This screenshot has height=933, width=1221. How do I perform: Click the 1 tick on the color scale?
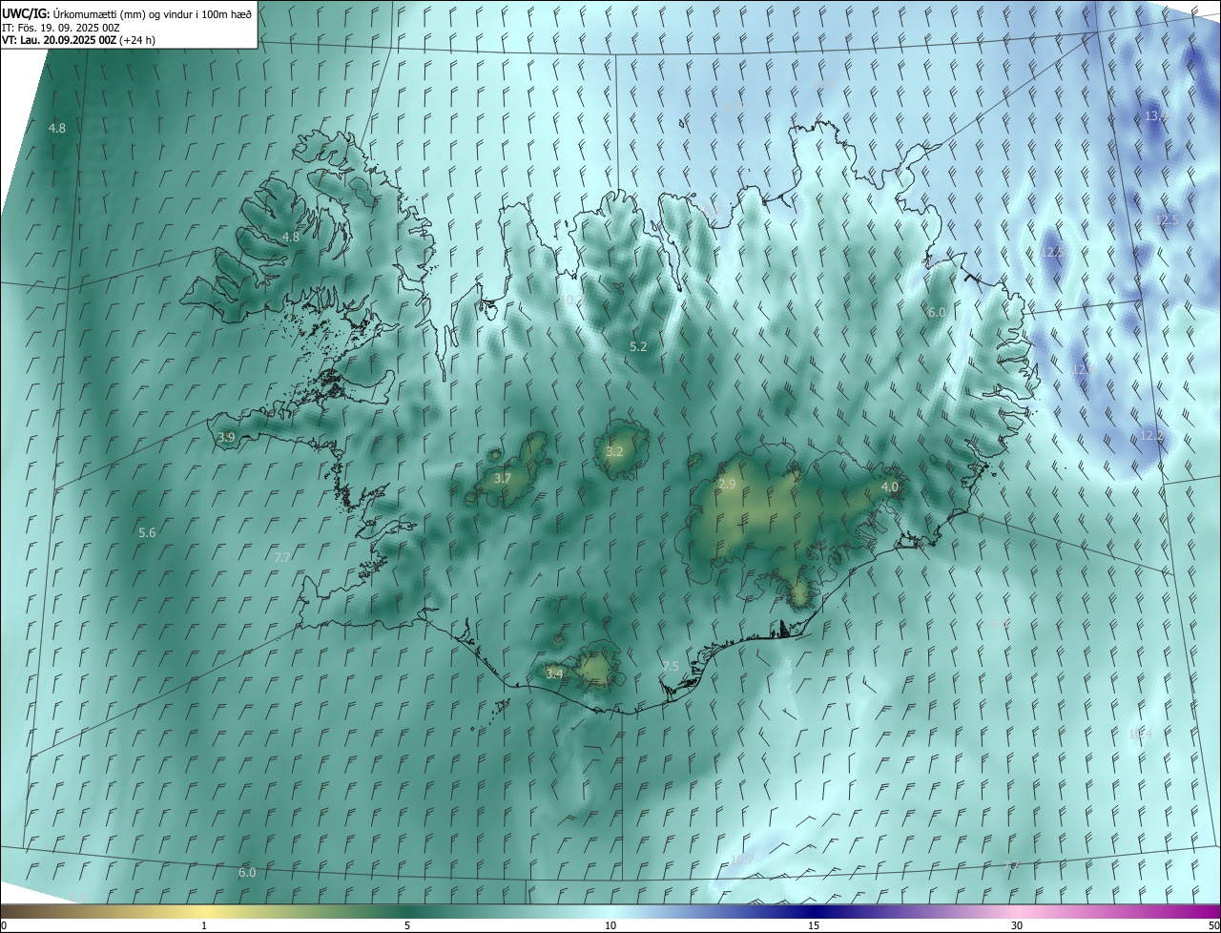204,925
